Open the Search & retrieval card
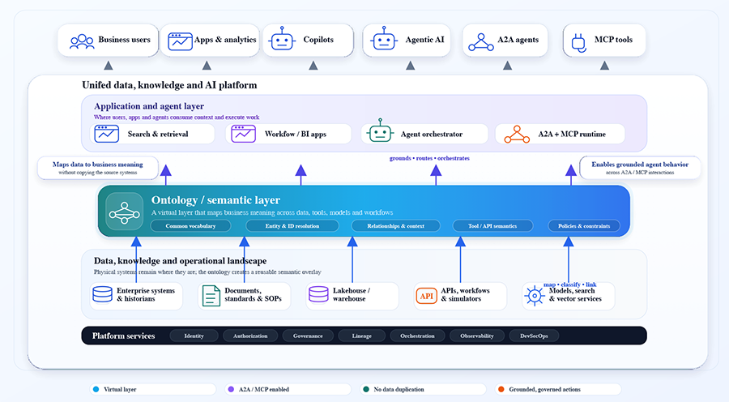This screenshot has width=729, height=402. 152,134
